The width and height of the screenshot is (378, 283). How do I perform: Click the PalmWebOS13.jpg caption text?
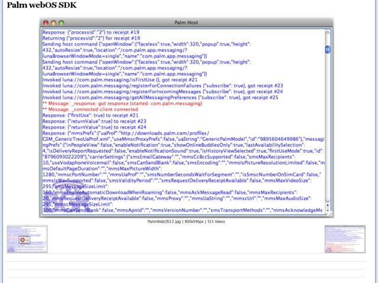(186, 222)
